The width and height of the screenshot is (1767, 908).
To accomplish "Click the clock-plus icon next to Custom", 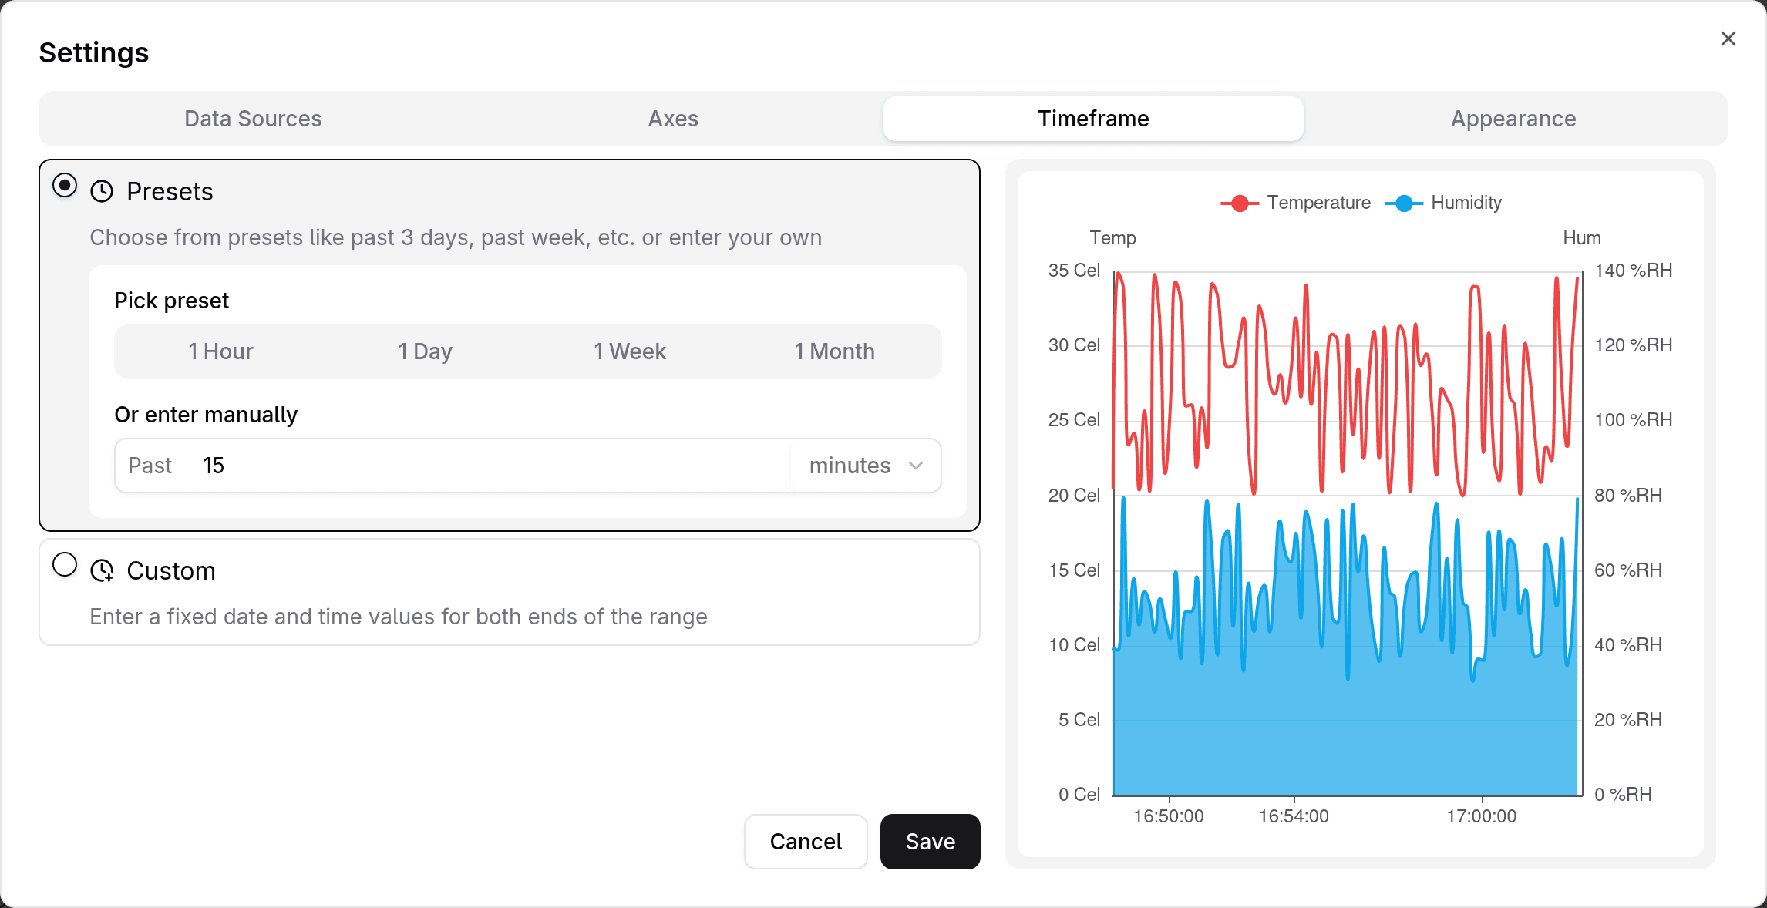I will tap(102, 571).
